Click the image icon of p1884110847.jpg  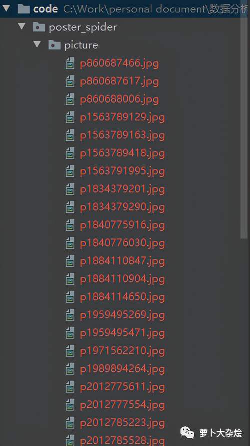[x=70, y=261]
